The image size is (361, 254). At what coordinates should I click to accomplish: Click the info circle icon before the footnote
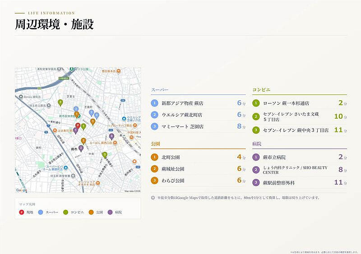tap(153, 197)
